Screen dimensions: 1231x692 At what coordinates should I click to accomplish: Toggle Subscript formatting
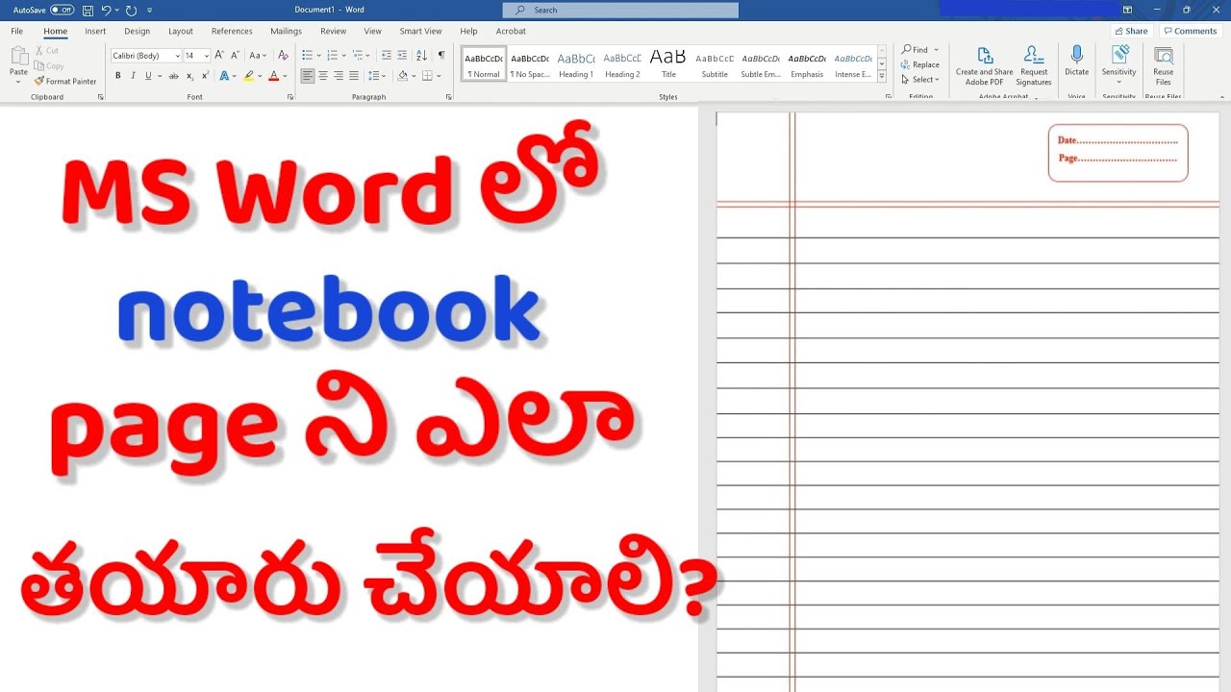pyautogui.click(x=189, y=75)
